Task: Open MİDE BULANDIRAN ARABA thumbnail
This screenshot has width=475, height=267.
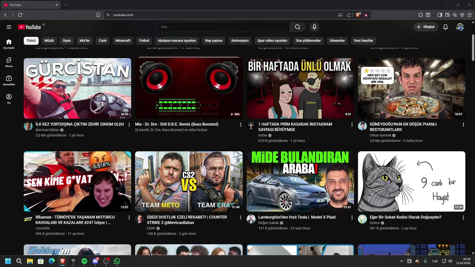Action: pyautogui.click(x=300, y=181)
